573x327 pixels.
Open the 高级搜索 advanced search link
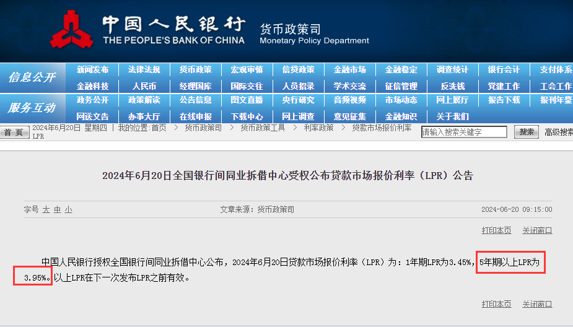point(559,133)
